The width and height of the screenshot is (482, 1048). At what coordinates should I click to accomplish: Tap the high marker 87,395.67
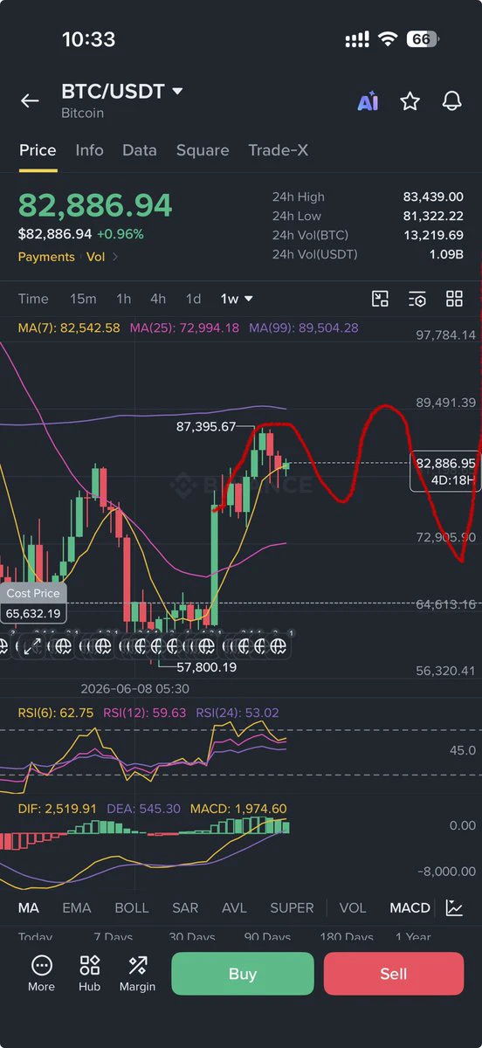(x=206, y=427)
